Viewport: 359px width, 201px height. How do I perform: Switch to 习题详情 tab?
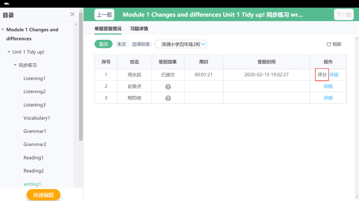[139, 29]
